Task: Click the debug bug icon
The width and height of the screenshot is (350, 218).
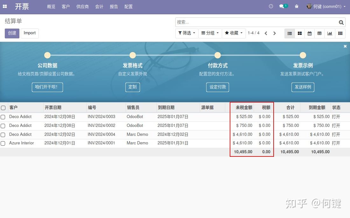Action: pyautogui.click(x=296, y=6)
